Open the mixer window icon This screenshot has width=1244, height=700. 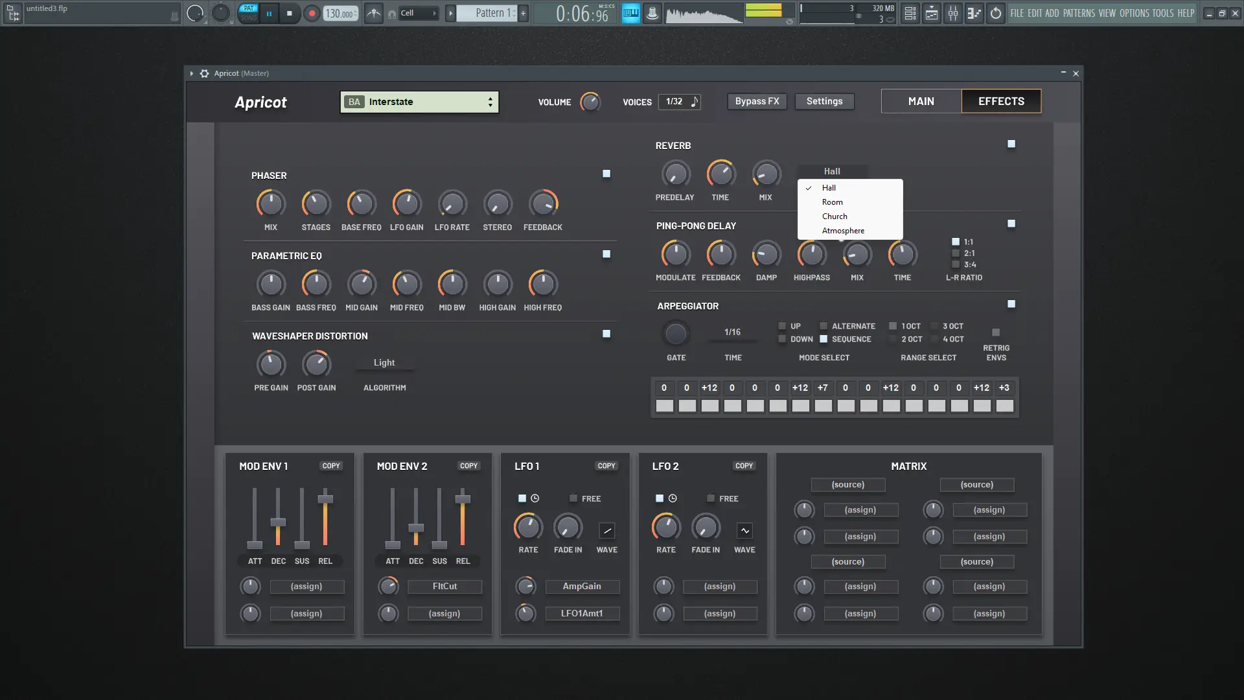(953, 13)
